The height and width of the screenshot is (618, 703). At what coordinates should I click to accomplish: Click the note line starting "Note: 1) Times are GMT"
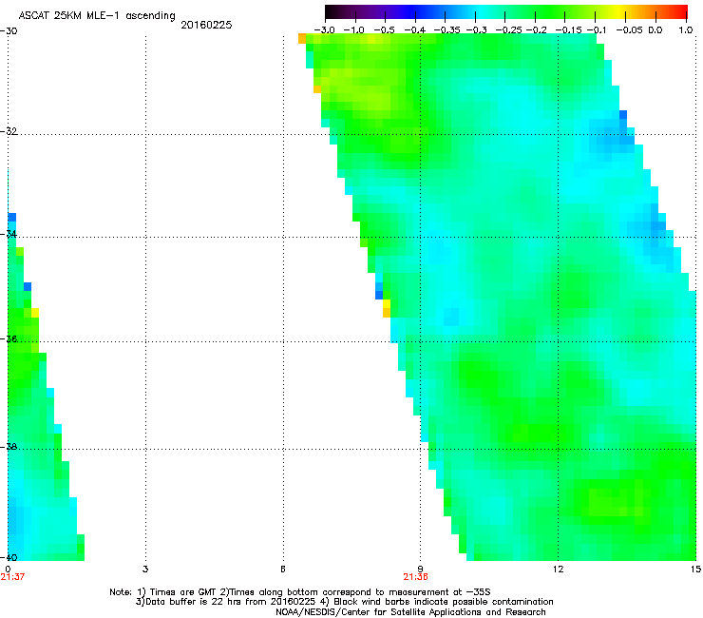[x=300, y=592]
